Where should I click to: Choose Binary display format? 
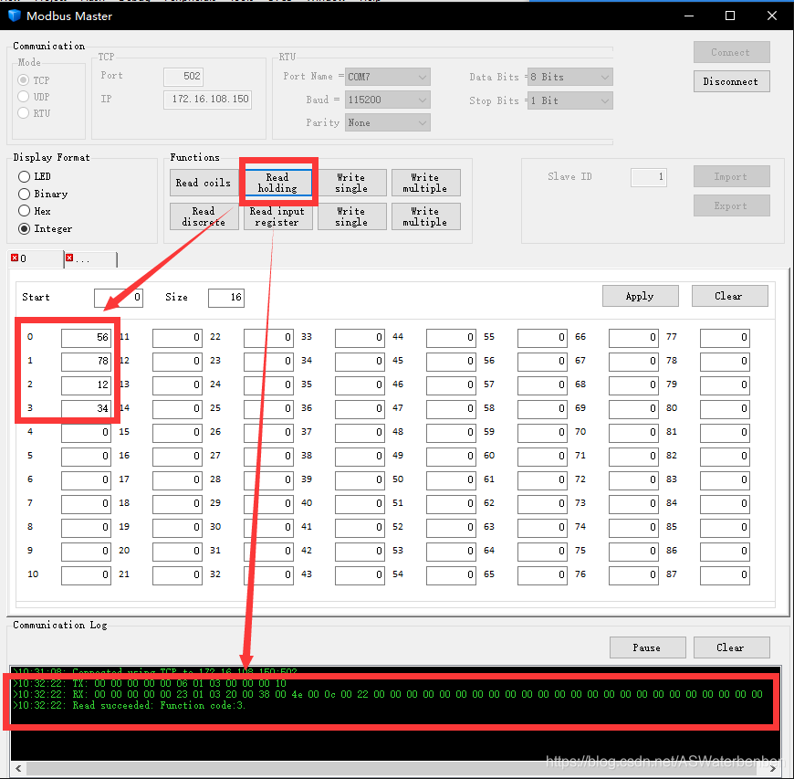pyautogui.click(x=25, y=194)
